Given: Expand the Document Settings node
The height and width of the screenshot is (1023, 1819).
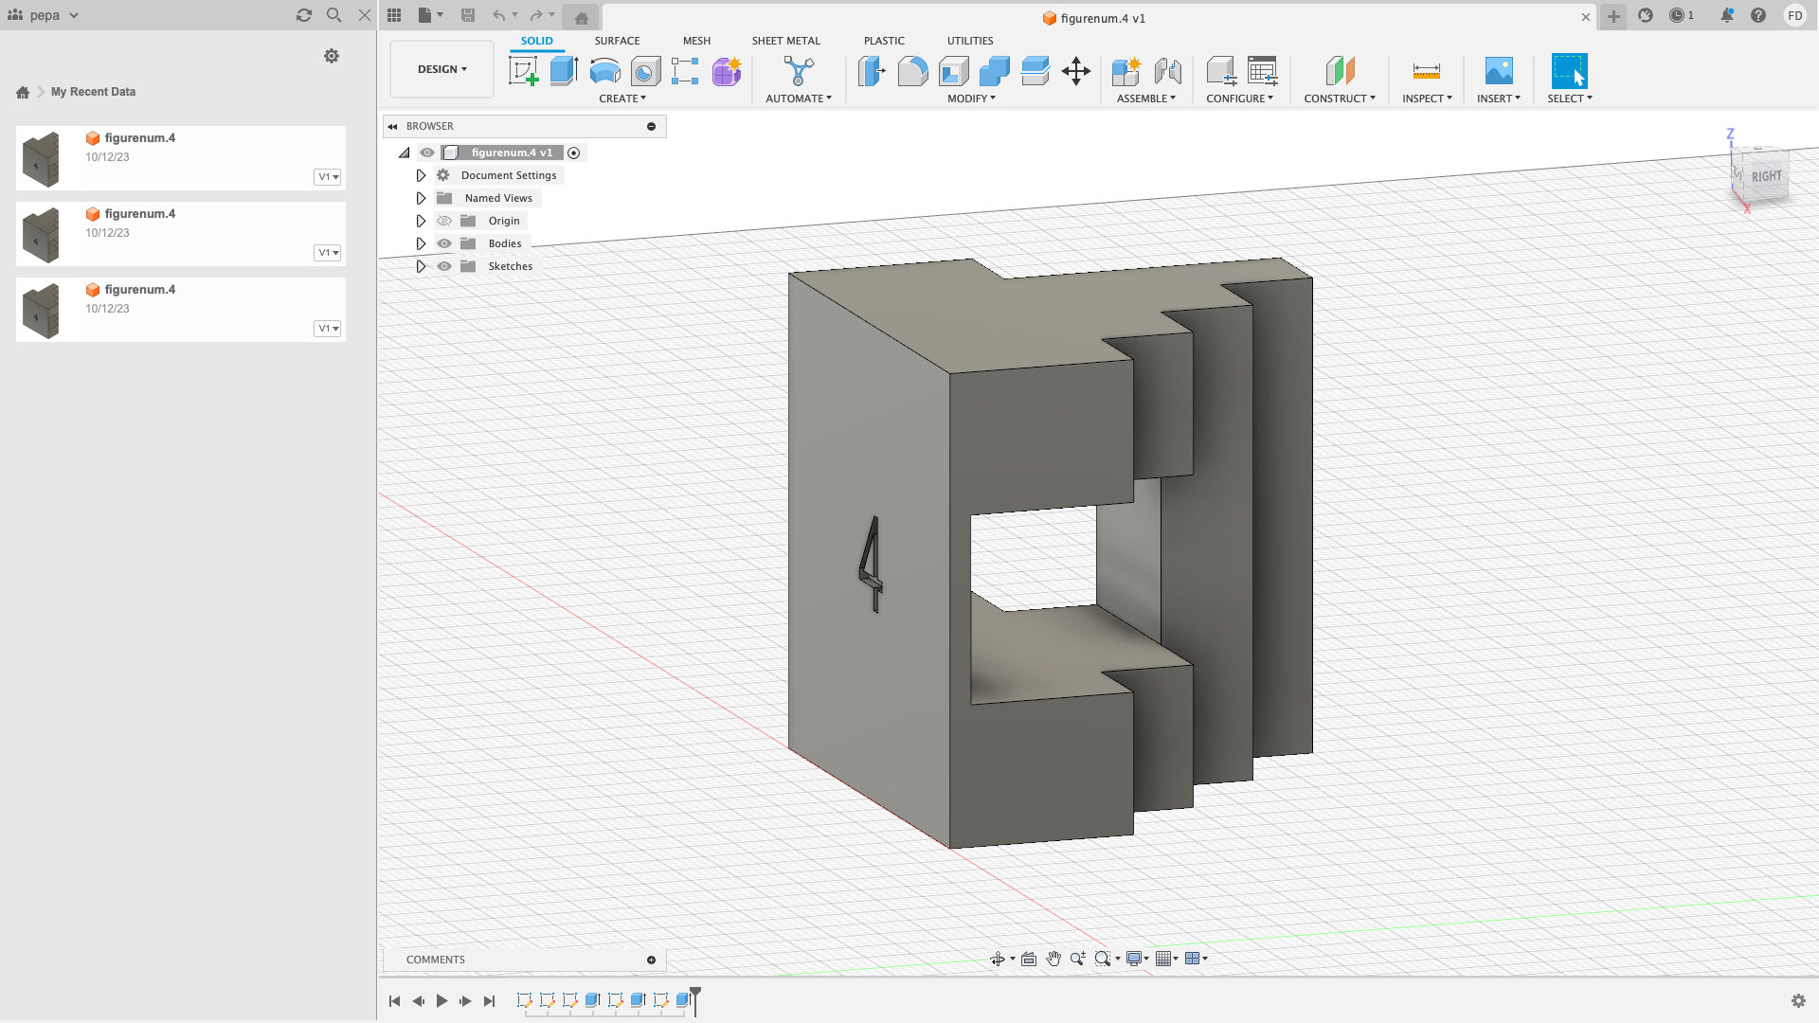Looking at the screenshot, I should click(421, 175).
